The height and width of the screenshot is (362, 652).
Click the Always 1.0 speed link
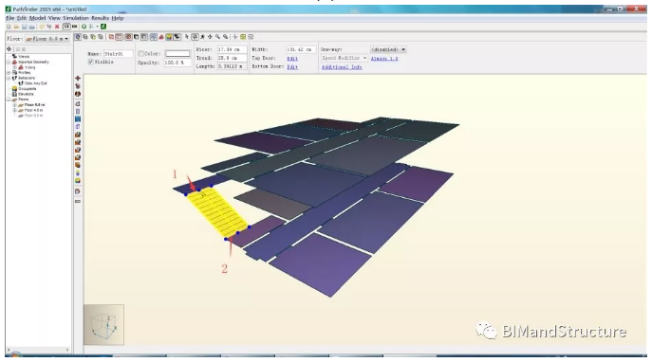point(384,59)
